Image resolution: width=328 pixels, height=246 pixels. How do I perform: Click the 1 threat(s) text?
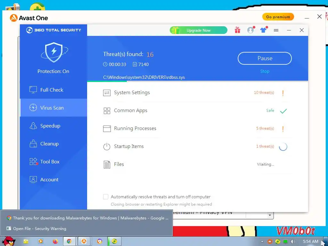[x=265, y=146]
